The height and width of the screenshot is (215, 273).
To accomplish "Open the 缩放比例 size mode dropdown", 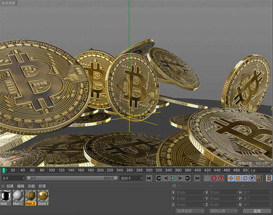I will coord(223,211).
